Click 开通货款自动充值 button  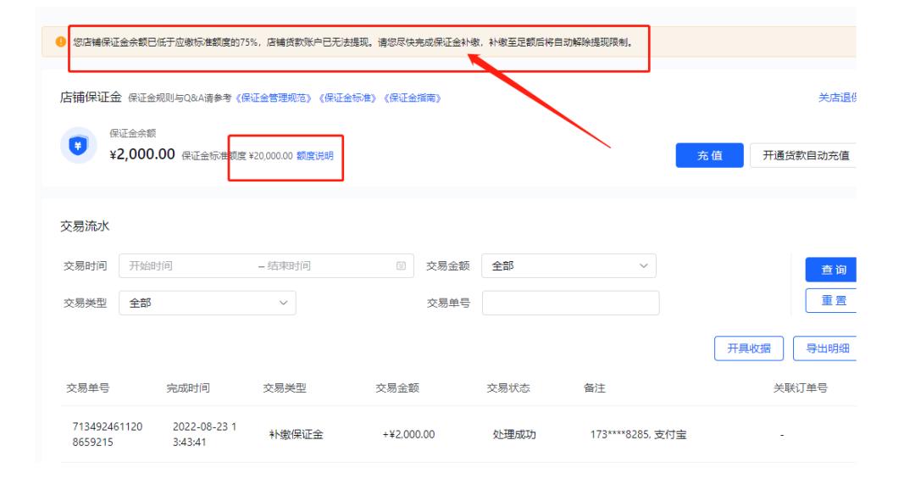click(807, 156)
